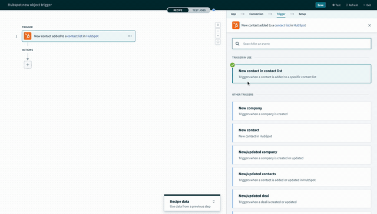Image resolution: width=377 pixels, height=214 pixels.
Task: Click the blue indicator next to TEST JOBS
Action: (x=213, y=10)
